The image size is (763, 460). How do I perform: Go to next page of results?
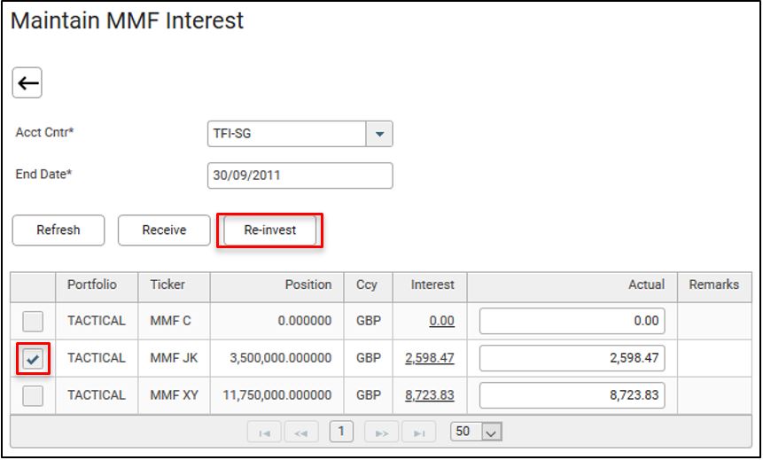coord(382,433)
